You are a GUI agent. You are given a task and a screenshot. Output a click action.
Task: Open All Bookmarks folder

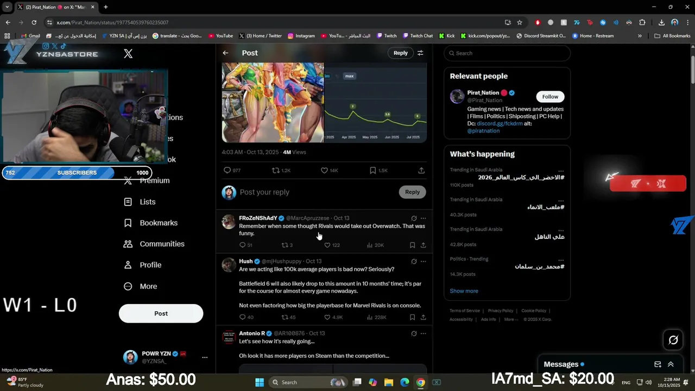coord(672,36)
